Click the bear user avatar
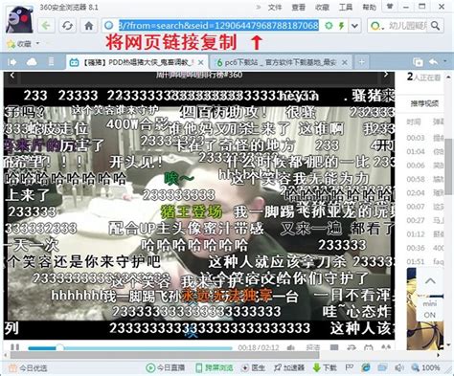The width and height of the screenshot is (454, 376). [x=20, y=20]
